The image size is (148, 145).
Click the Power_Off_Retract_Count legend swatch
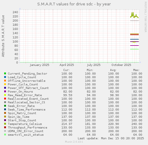coord(5,88)
